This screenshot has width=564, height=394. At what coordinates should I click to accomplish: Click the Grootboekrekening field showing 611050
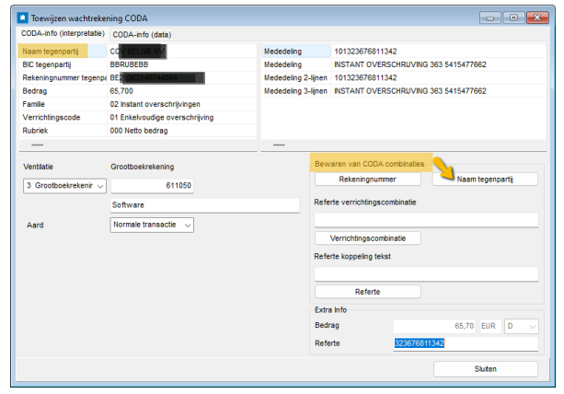[x=152, y=186]
